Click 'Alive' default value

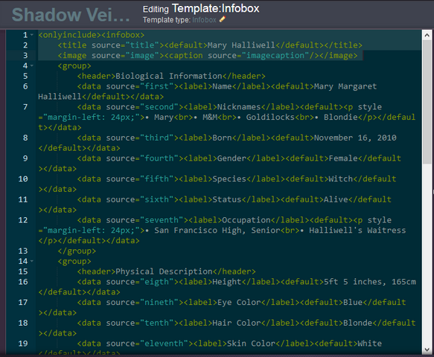coord(336,199)
